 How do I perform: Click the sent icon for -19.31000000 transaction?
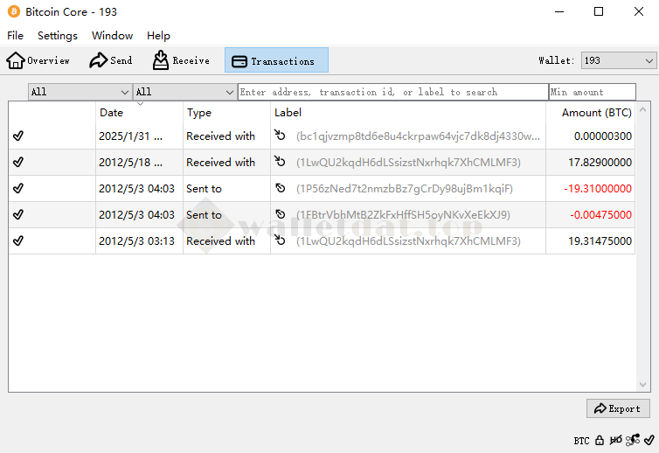(x=280, y=188)
